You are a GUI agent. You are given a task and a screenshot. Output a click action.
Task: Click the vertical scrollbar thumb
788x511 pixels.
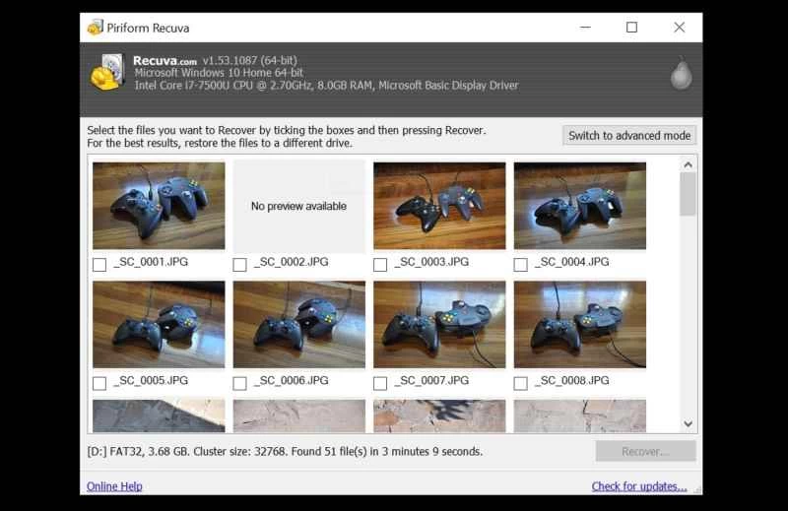[x=688, y=195]
